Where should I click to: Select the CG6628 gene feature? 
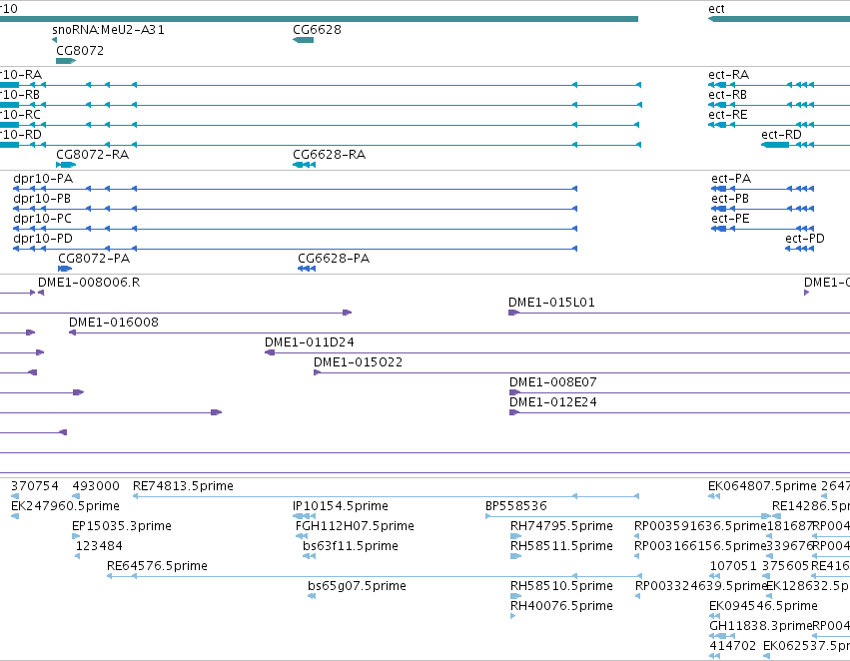click(303, 40)
